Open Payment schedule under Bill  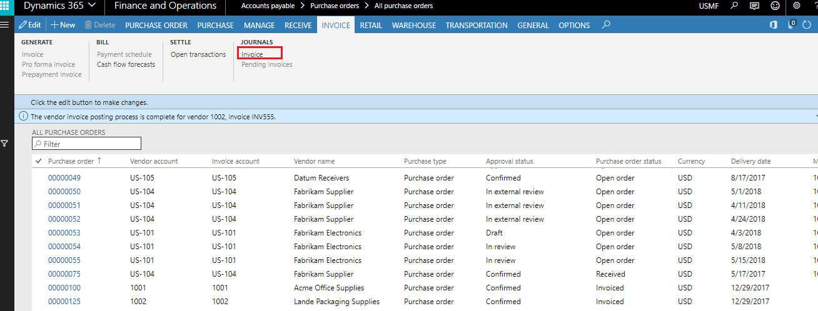[x=124, y=54]
